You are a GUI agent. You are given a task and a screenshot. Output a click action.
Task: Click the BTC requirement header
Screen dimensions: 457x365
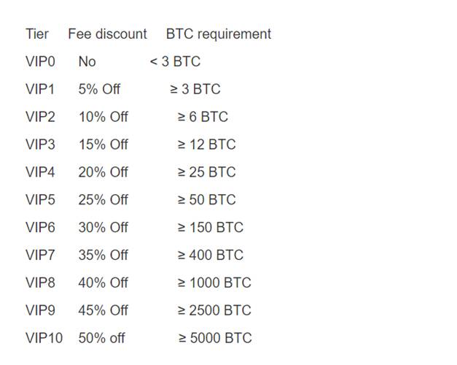pyautogui.click(x=219, y=34)
